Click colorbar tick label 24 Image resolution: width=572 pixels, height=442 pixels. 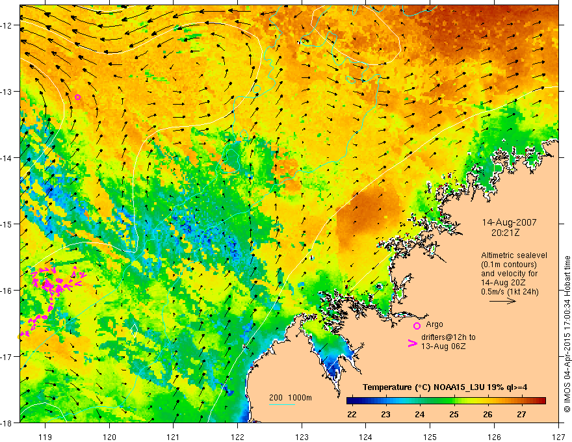(419, 414)
